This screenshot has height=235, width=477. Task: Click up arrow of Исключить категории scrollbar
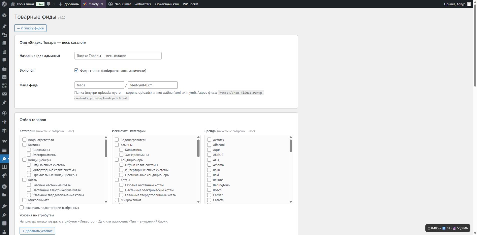198,137
